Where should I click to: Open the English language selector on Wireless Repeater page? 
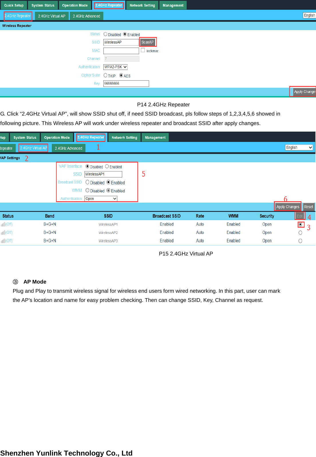309,15
